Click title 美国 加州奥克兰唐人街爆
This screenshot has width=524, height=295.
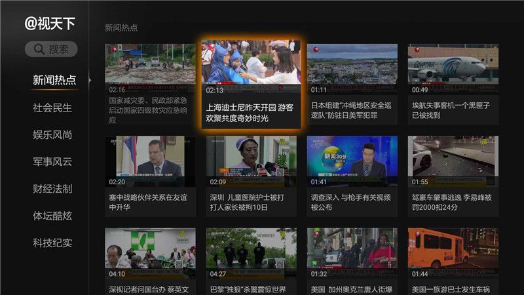tap(352, 289)
